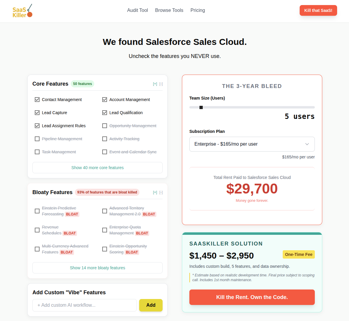Show 40 more core features
Viewport: 349px width, 321px height.
tap(98, 168)
